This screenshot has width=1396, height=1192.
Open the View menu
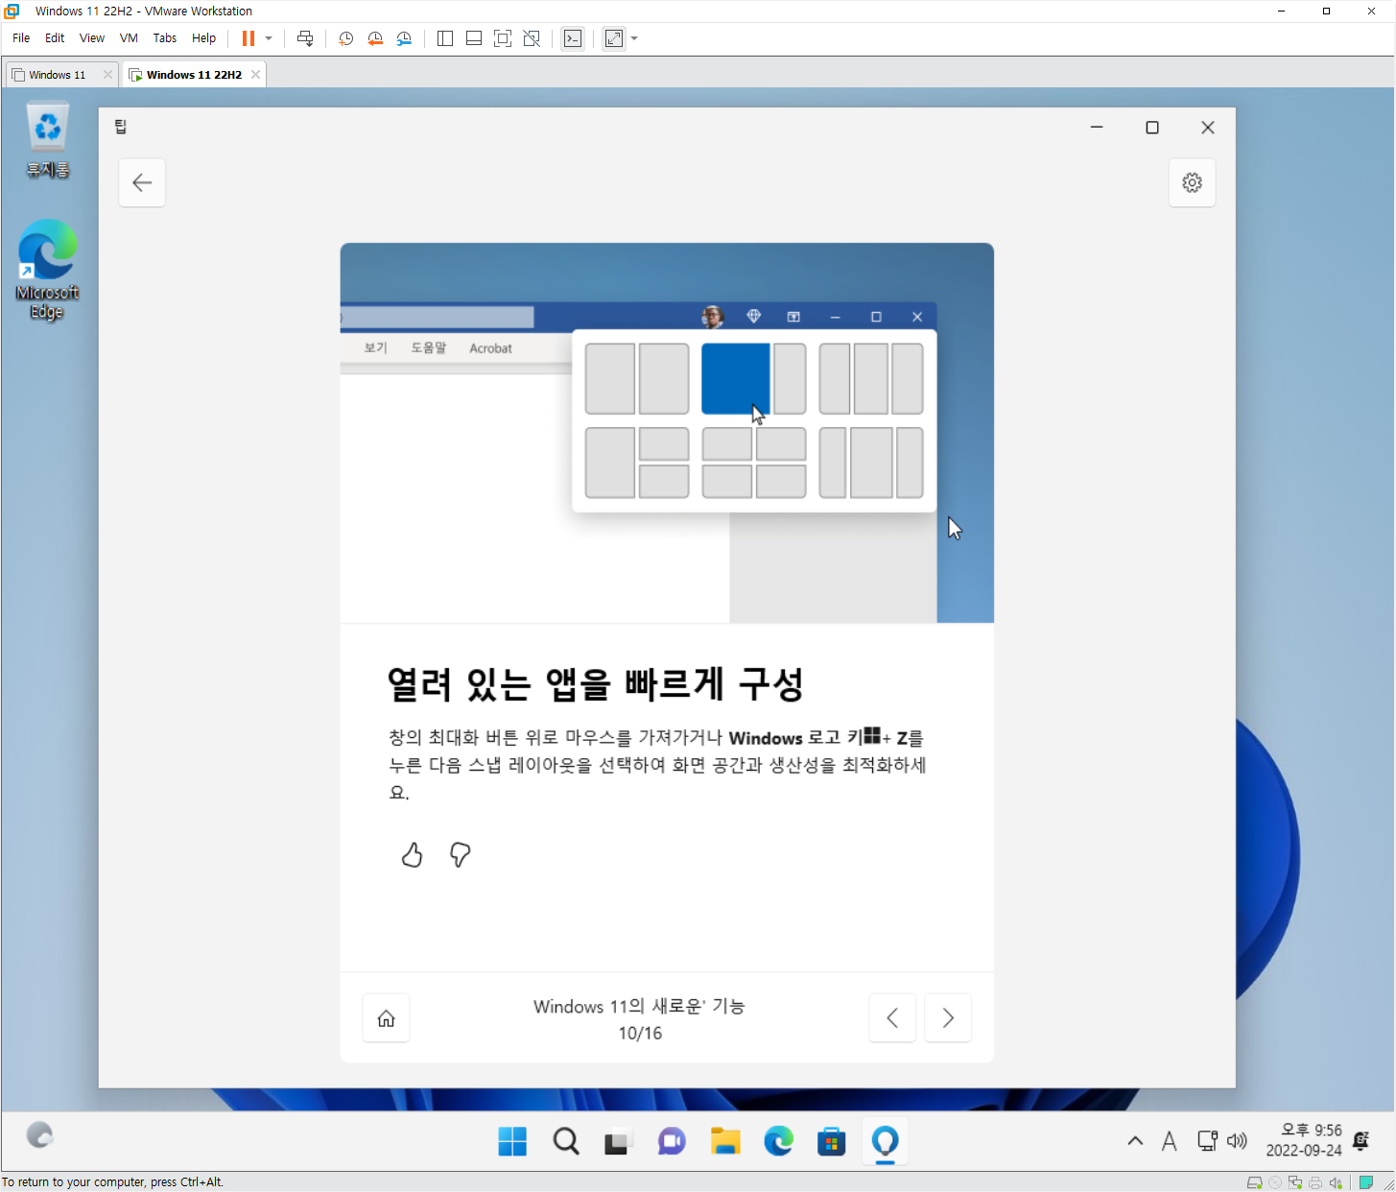[92, 38]
